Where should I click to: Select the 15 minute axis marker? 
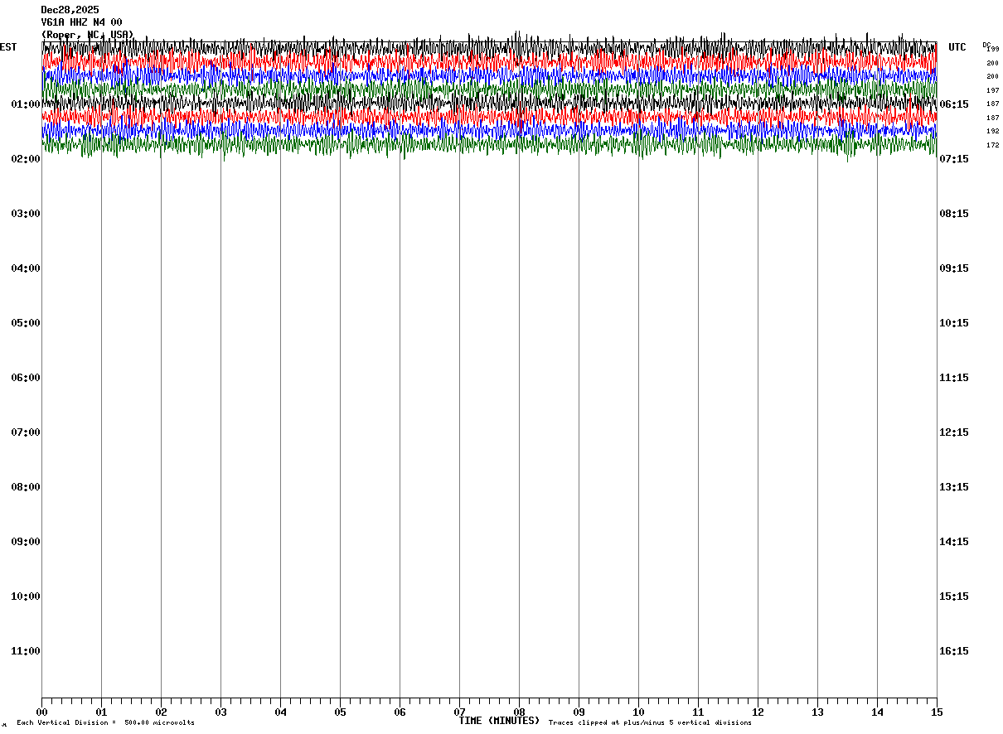[937, 712]
